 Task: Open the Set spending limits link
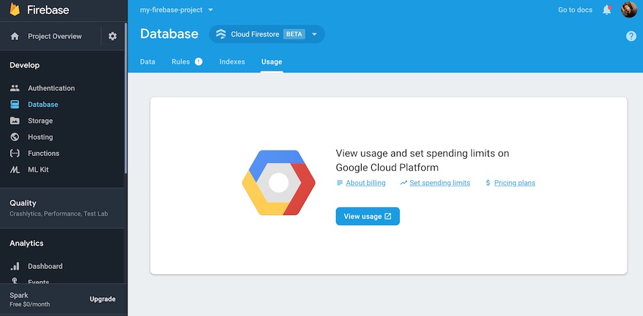tap(440, 183)
